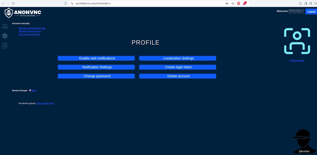The height and width of the screenshot is (155, 317).
Task: Click the New device group link
Action: tap(34, 90)
